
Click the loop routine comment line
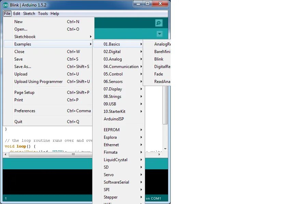point(48,140)
